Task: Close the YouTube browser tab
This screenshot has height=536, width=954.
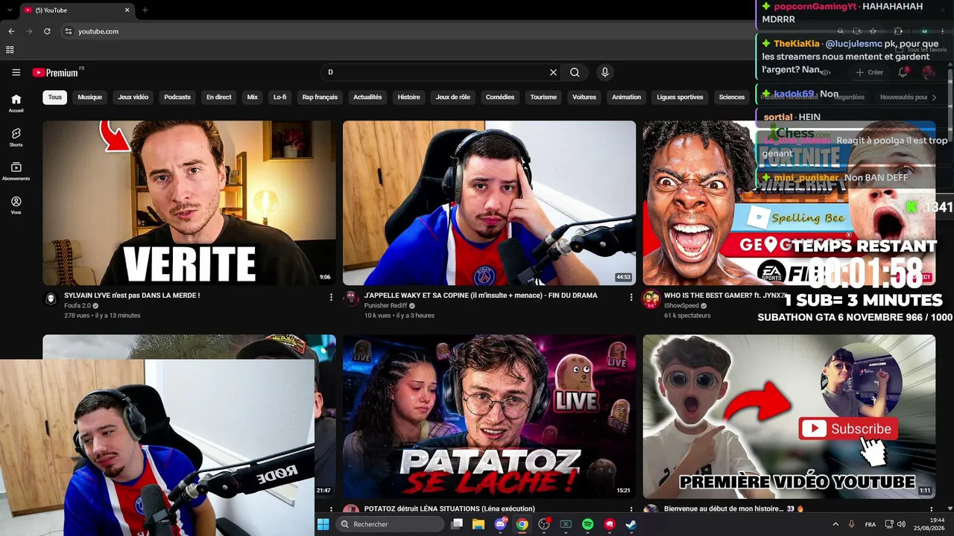Action: (x=127, y=10)
